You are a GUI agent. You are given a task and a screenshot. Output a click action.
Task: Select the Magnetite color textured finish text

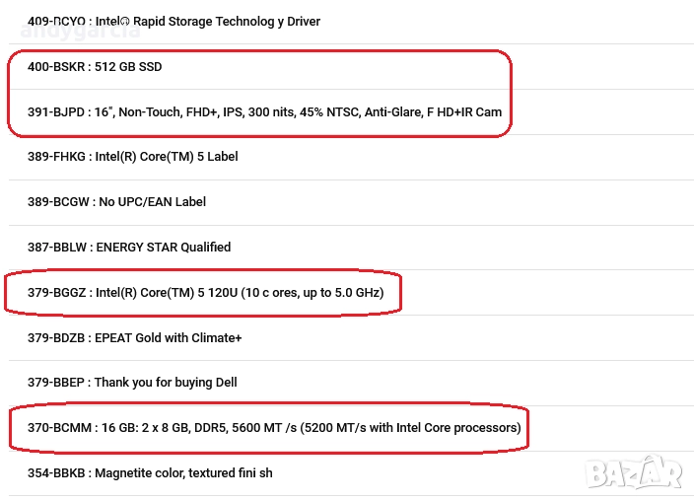coord(183,472)
